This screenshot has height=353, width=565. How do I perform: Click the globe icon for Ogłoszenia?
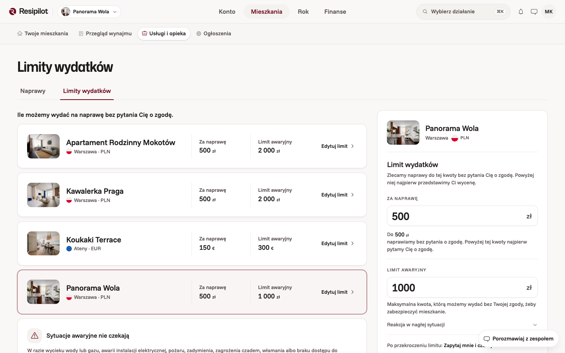[x=199, y=34]
